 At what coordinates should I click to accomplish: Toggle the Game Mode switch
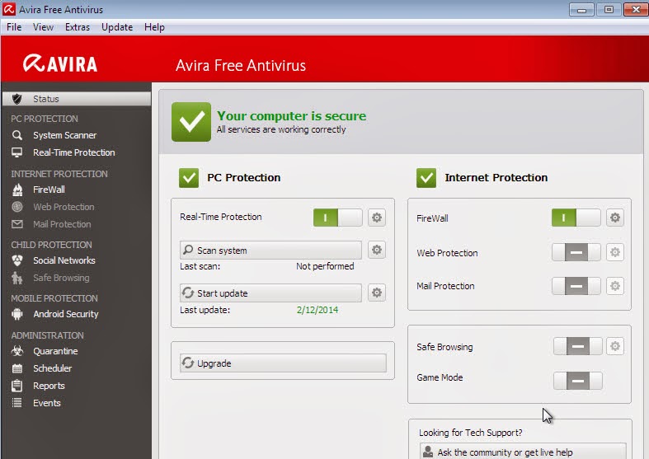click(578, 381)
